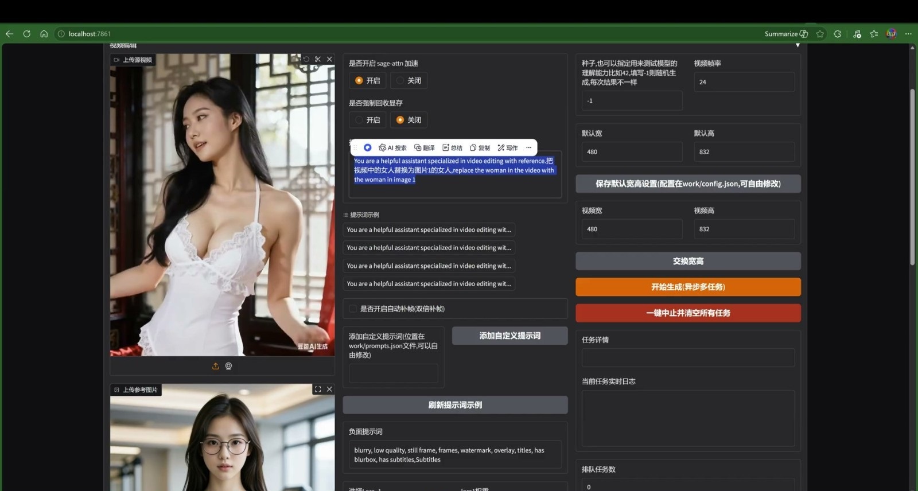Click the highlighted prompt text box
This screenshot has width=918, height=491.
pos(455,175)
